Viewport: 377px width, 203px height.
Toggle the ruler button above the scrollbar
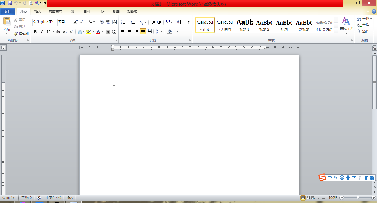[x=375, y=48]
